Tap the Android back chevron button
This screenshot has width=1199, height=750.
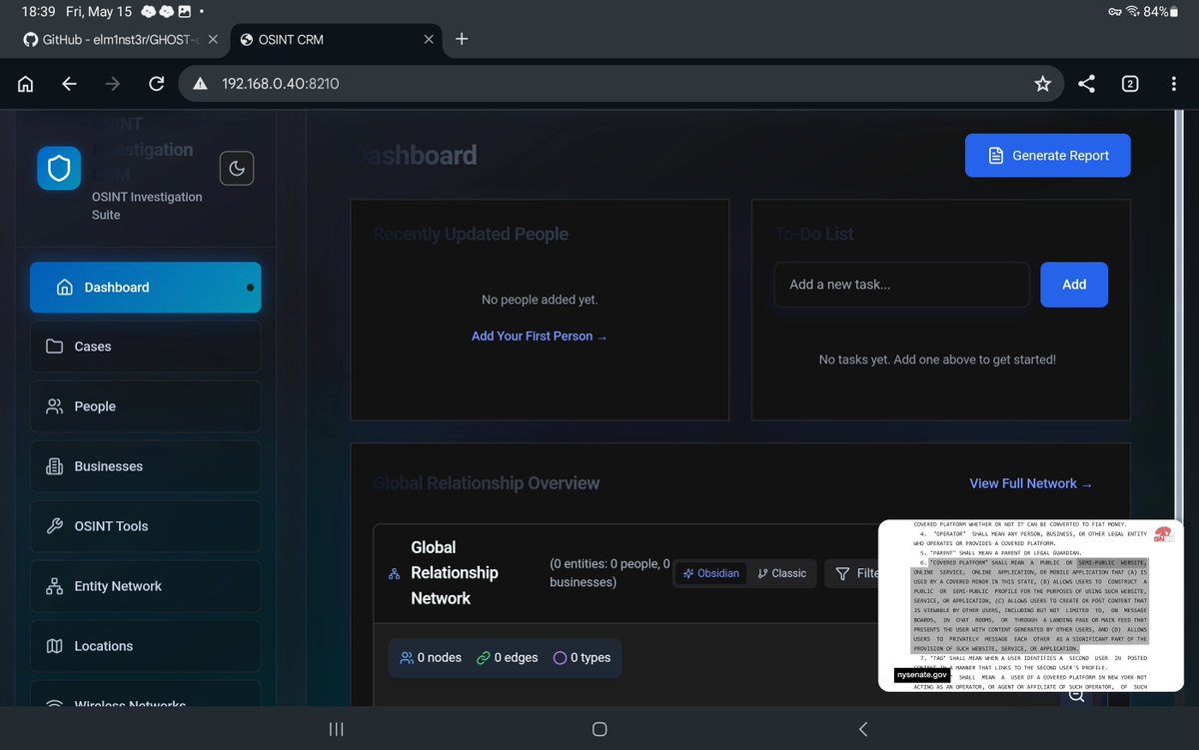(863, 729)
